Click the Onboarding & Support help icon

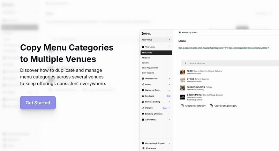143,143
